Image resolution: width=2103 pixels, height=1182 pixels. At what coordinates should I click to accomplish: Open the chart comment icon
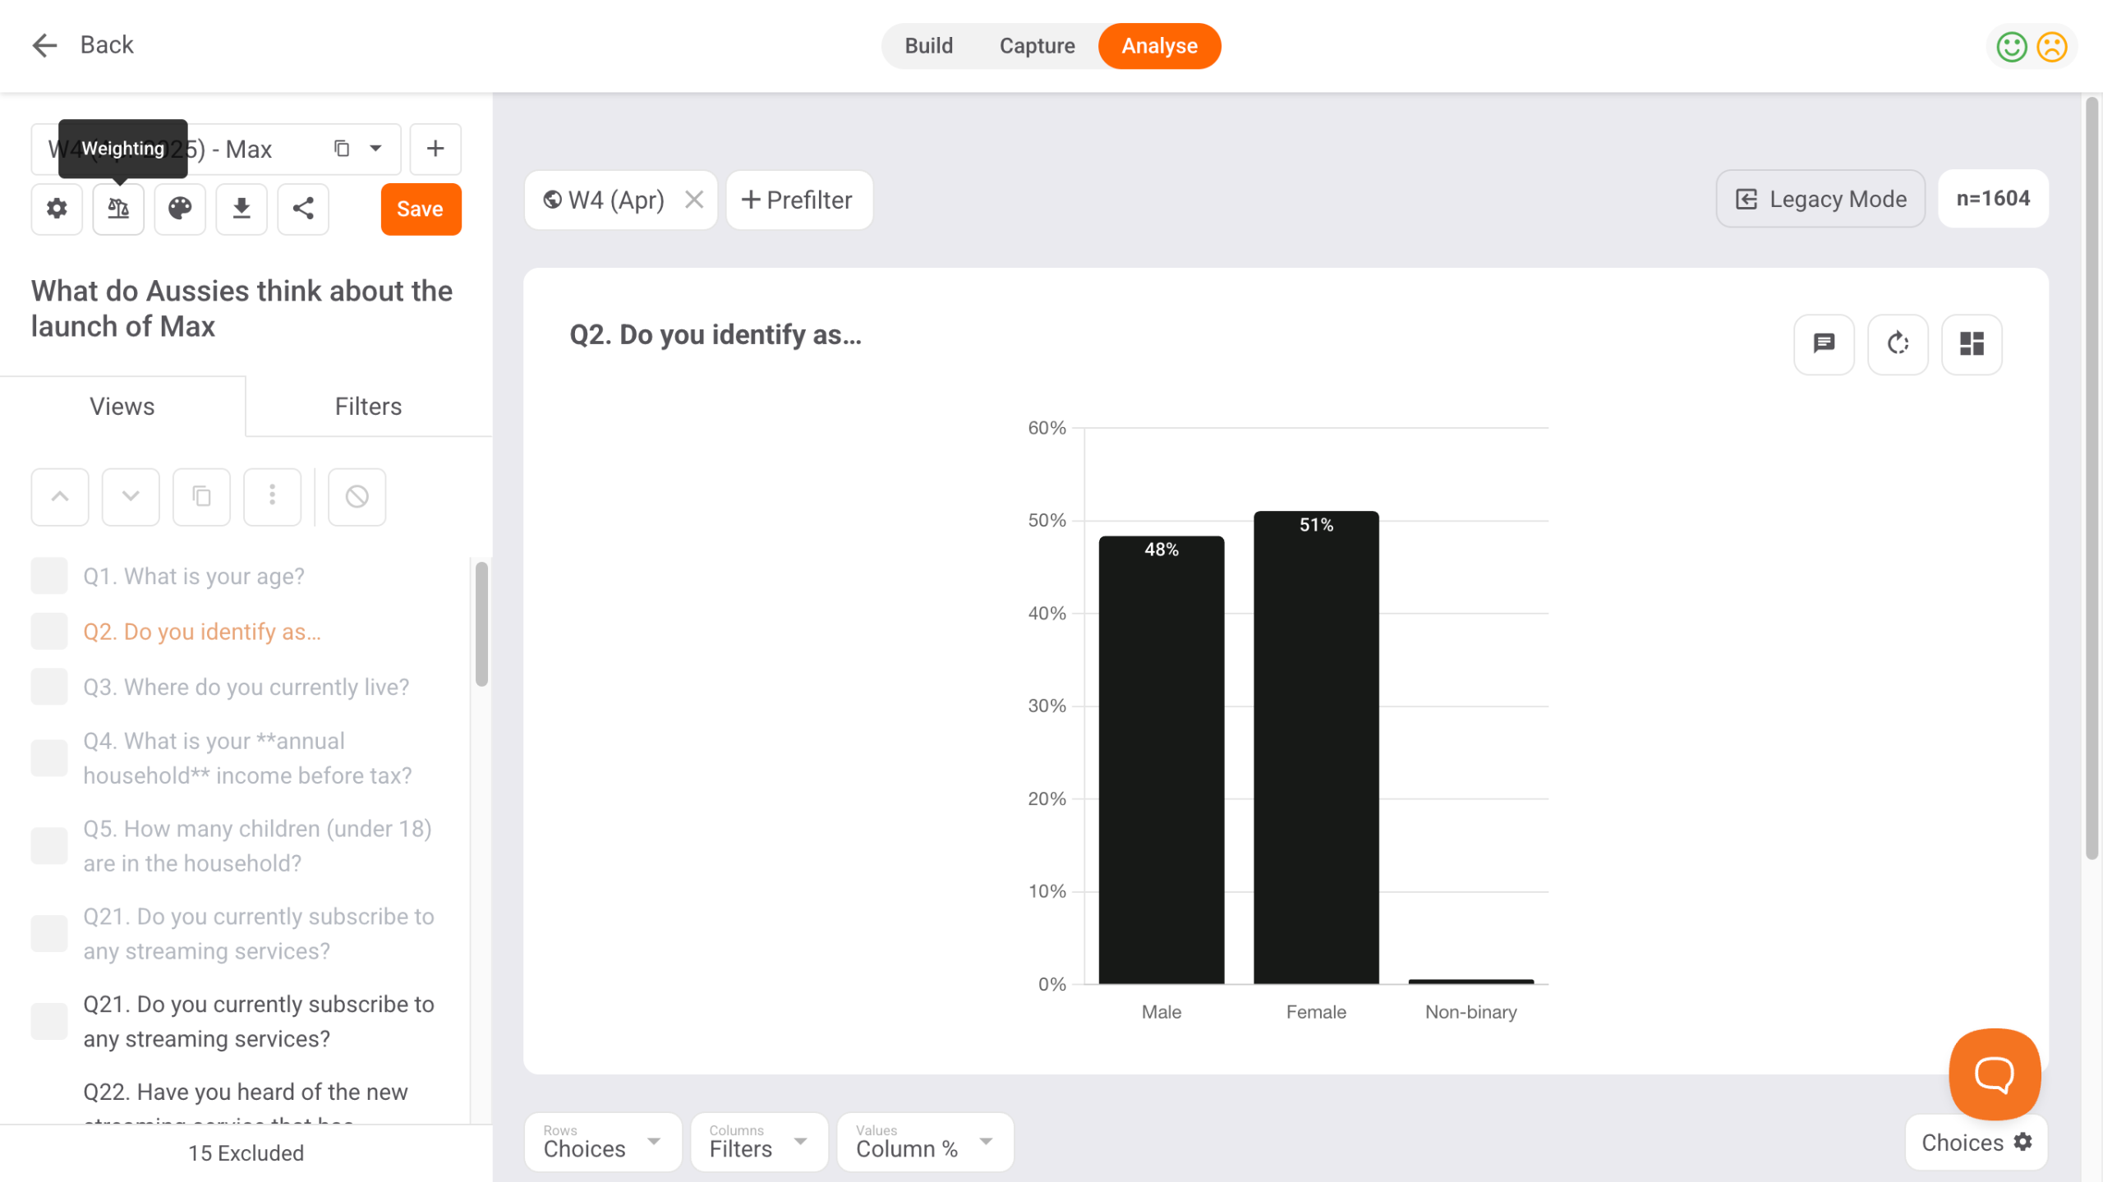click(x=1824, y=343)
